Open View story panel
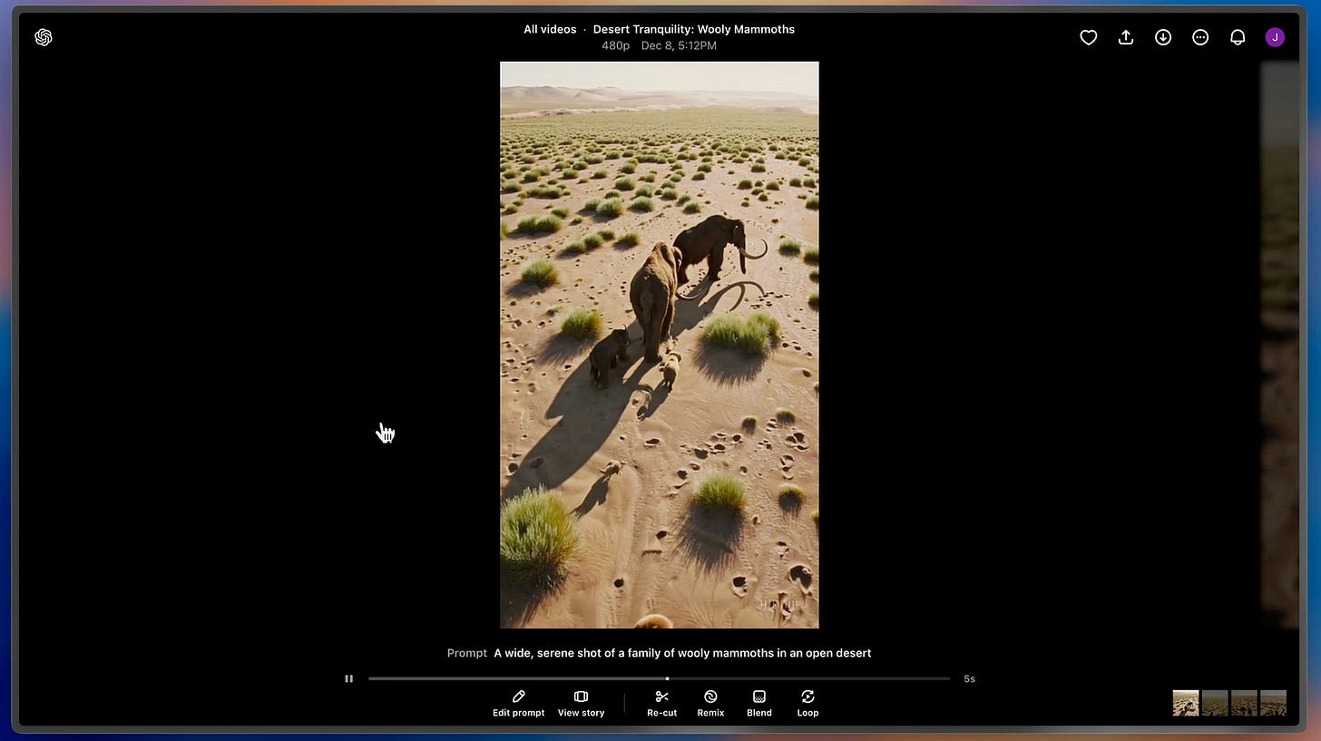Image resolution: width=1321 pixels, height=741 pixels. coord(581,703)
